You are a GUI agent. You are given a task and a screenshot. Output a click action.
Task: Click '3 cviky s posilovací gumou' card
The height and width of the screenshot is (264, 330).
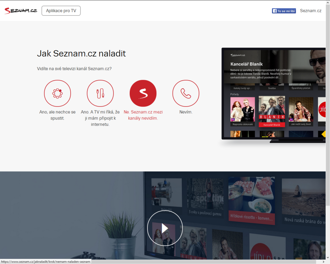(x=205, y=197)
